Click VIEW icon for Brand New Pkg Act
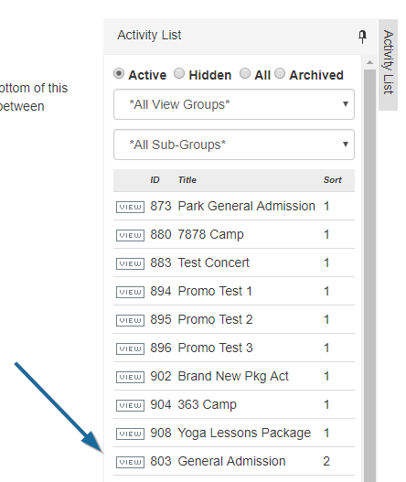Screen dimensions: 406x482 [x=130, y=377]
